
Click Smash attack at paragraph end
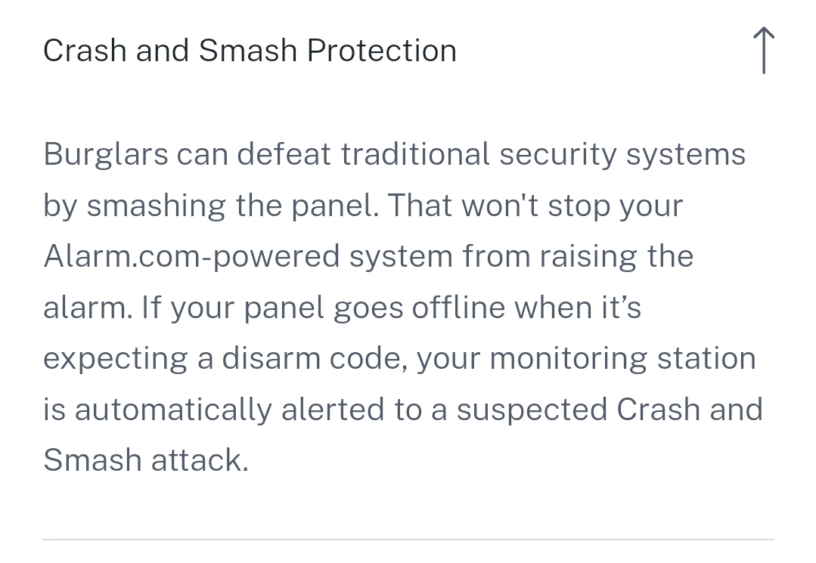[145, 460]
